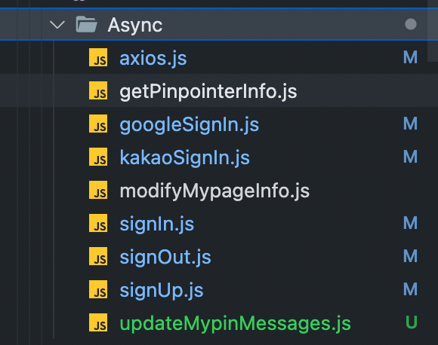Click the U git status badge
The width and height of the screenshot is (438, 345).
tap(411, 322)
